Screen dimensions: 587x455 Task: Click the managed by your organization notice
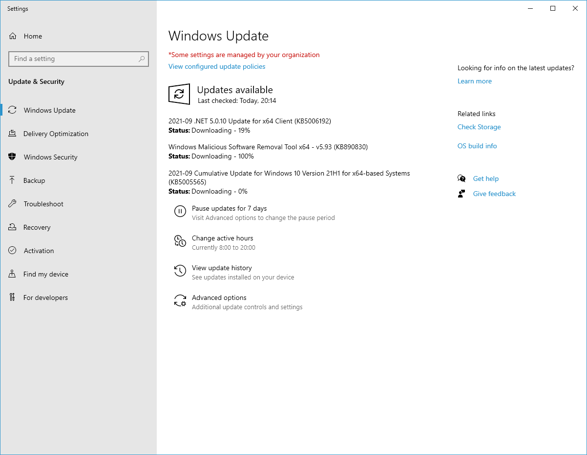click(244, 55)
